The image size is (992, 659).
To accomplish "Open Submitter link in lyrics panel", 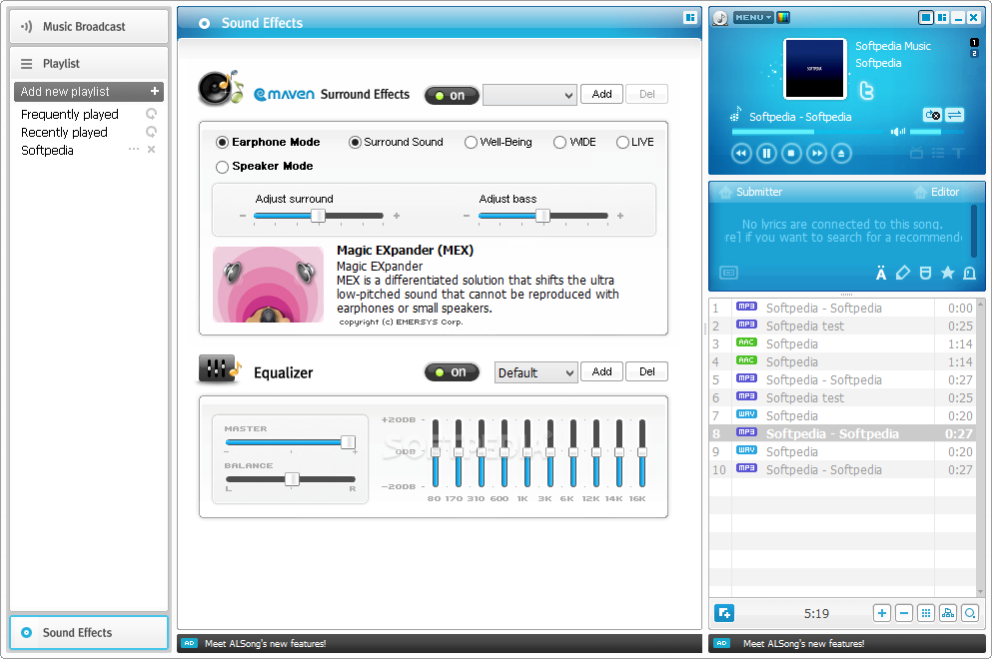I will tap(751, 192).
